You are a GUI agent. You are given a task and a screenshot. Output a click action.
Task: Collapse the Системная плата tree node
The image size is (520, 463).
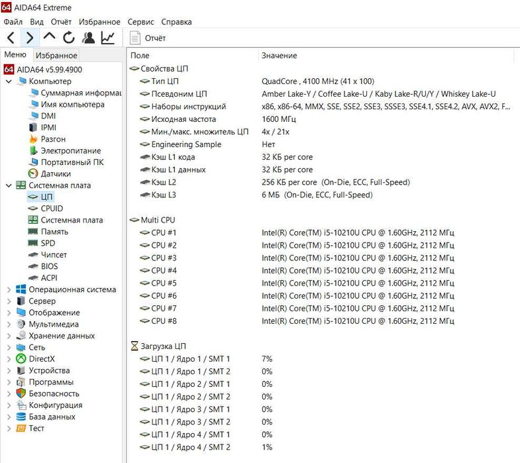tap(9, 185)
